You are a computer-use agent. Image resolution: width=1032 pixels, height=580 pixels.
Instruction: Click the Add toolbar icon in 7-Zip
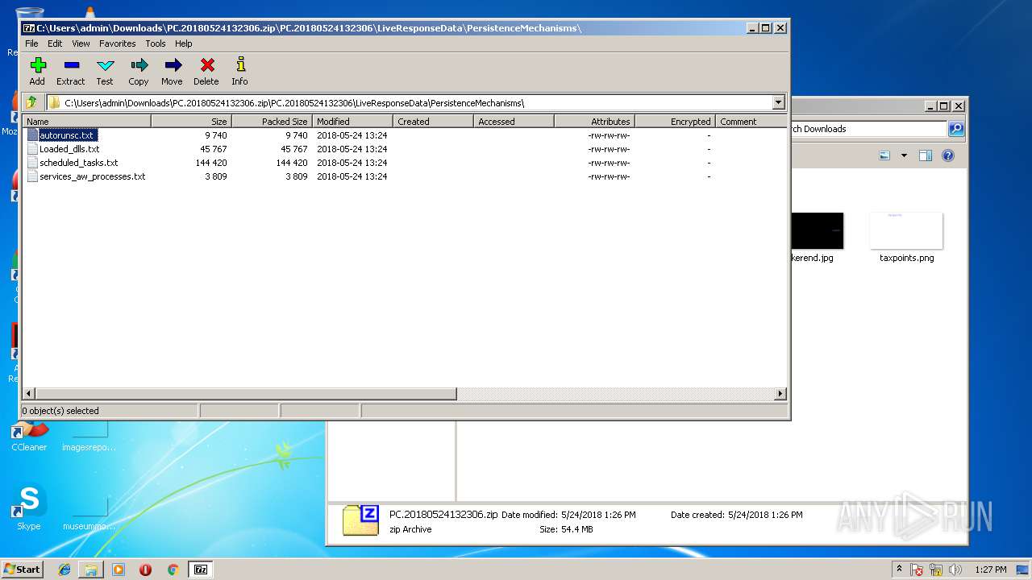tap(37, 71)
